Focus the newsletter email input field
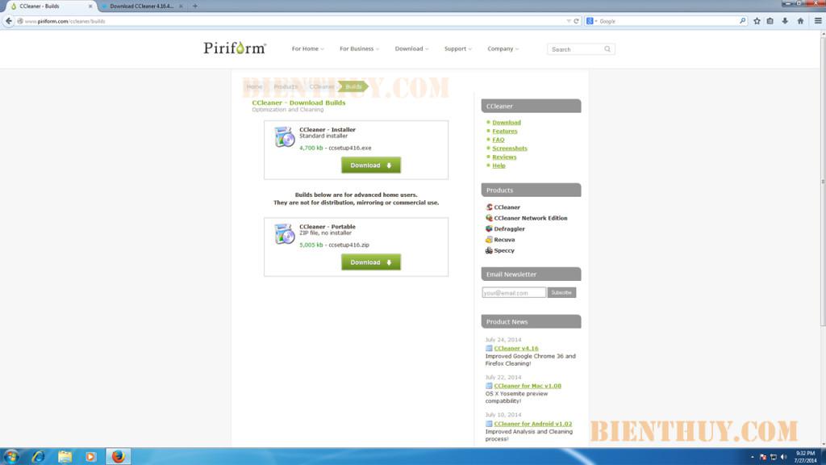 (514, 292)
